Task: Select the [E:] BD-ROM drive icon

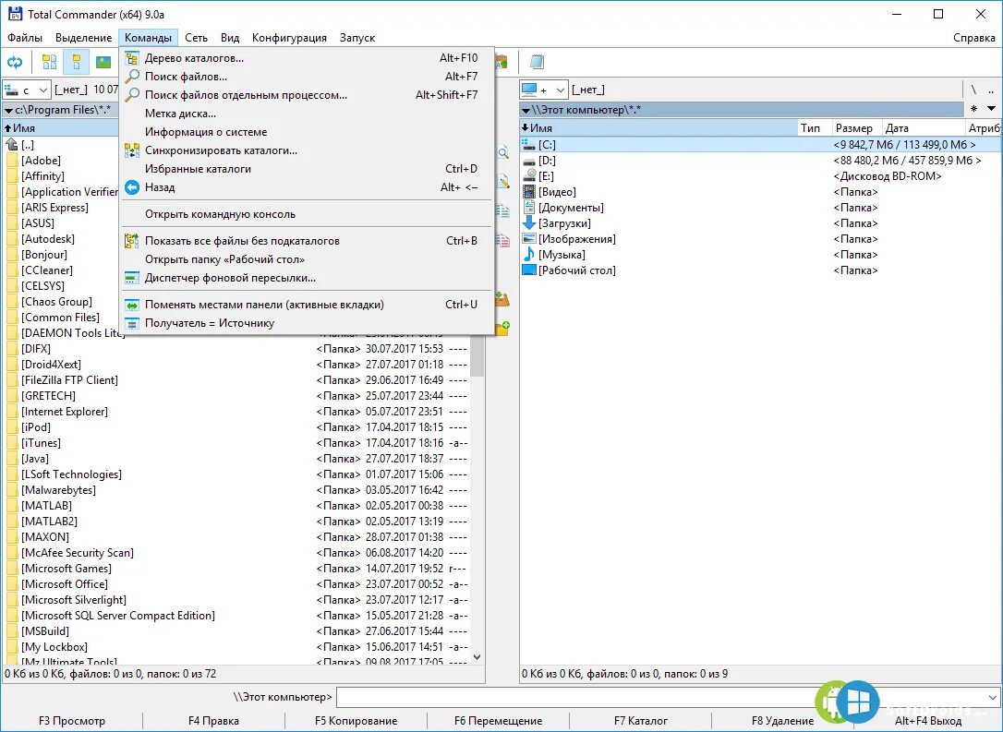Action: tap(529, 175)
